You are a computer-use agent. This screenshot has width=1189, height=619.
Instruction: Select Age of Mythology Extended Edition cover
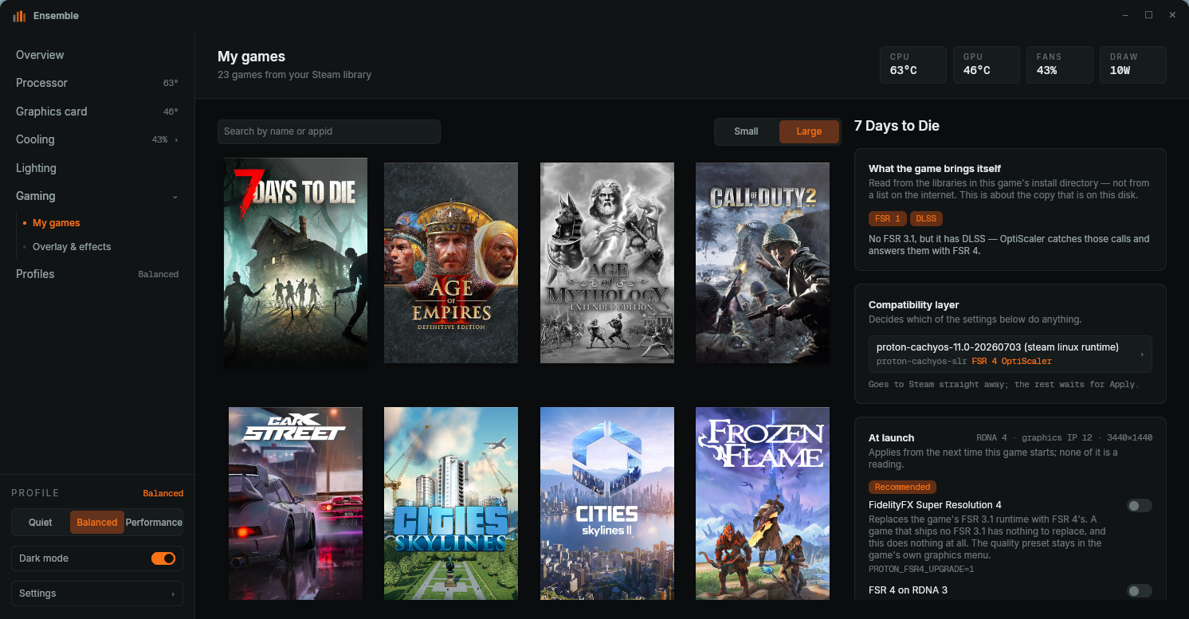click(x=607, y=263)
